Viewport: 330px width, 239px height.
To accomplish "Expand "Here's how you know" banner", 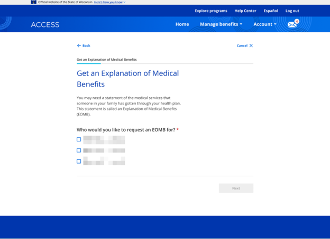I will [x=109, y=2].
